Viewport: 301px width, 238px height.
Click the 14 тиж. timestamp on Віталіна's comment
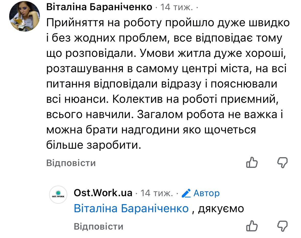(176, 7)
